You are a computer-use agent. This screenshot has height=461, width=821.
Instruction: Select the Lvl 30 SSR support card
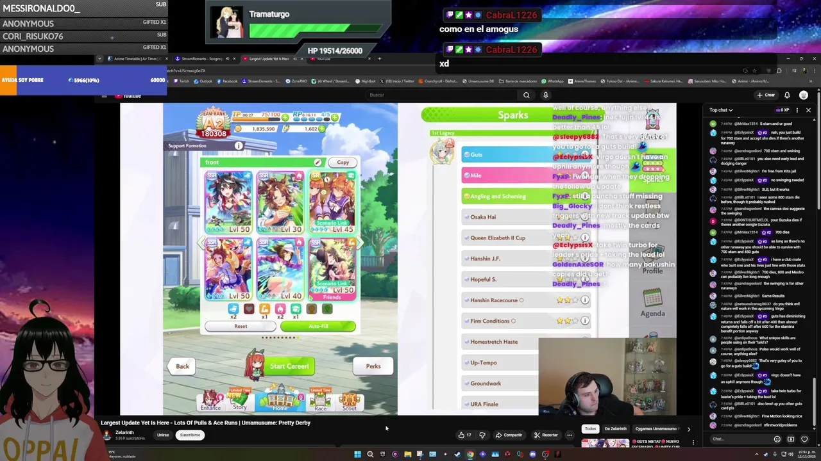click(x=280, y=202)
